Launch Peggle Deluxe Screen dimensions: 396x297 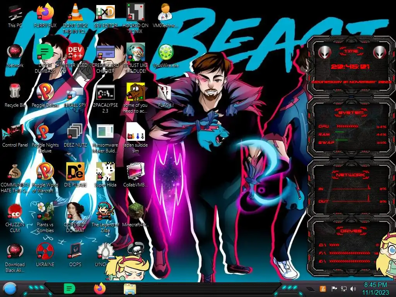click(x=45, y=91)
